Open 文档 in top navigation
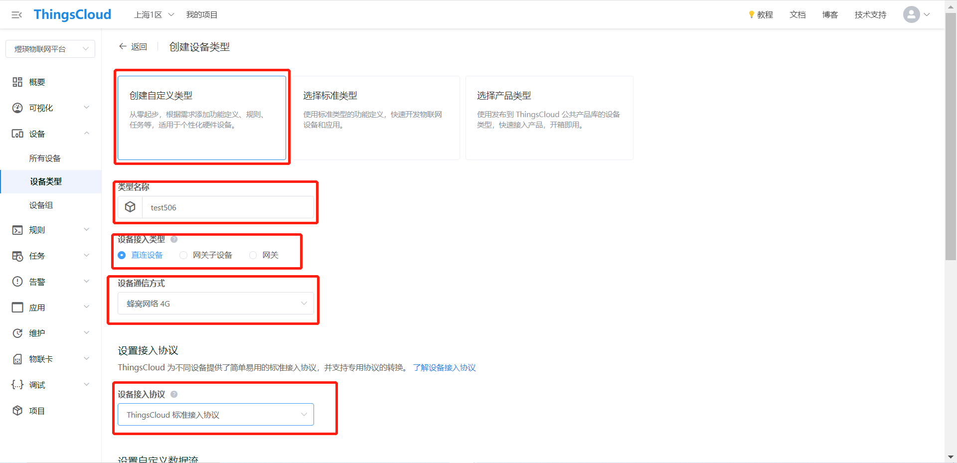 coord(797,14)
